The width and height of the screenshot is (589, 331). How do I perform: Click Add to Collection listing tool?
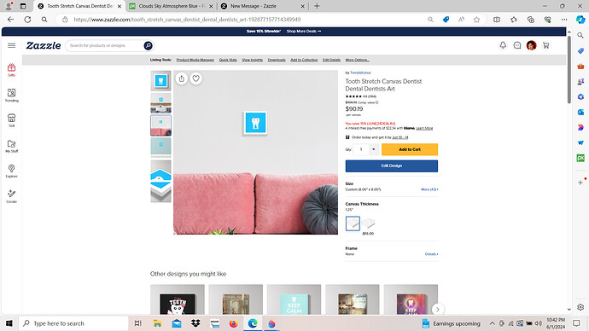click(304, 60)
